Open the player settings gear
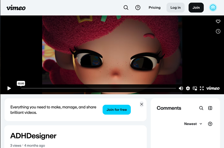Image resolution: width=224 pixels, height=148 pixels. 188,88
